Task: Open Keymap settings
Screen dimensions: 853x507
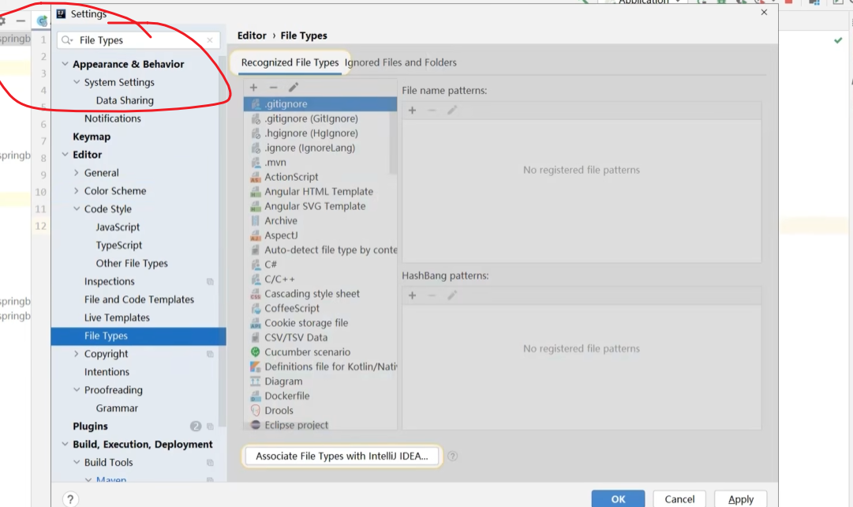Action: (92, 137)
